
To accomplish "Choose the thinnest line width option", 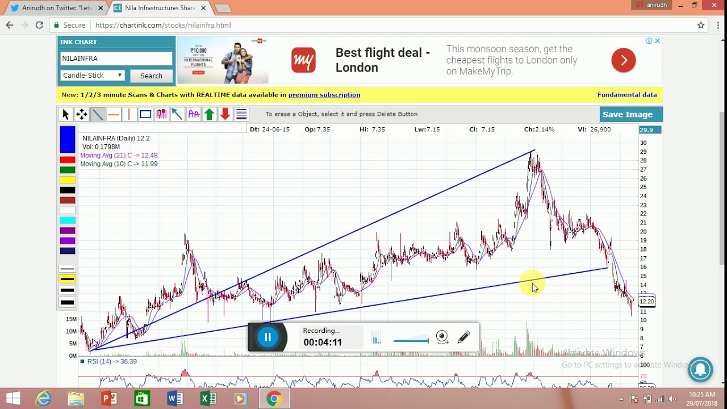I will click(x=68, y=269).
